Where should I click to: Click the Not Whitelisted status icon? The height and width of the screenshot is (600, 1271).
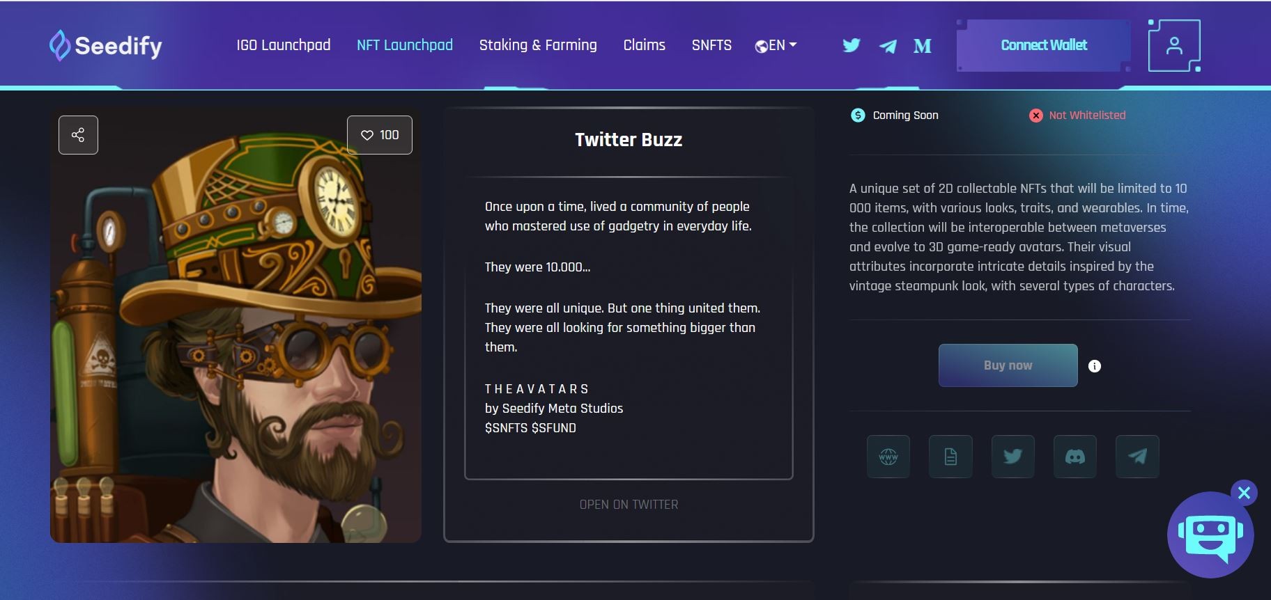pyautogui.click(x=1036, y=116)
